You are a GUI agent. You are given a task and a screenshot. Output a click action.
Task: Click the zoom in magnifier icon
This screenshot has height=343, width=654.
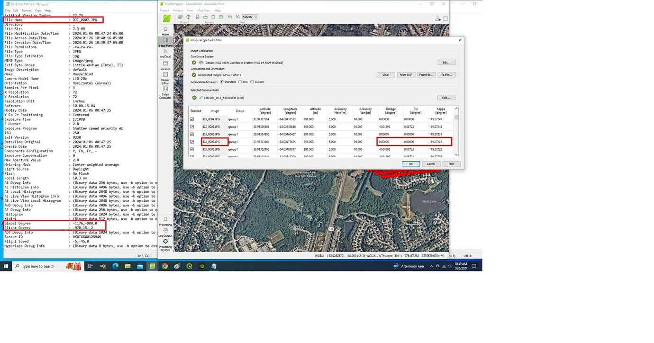[230, 17]
